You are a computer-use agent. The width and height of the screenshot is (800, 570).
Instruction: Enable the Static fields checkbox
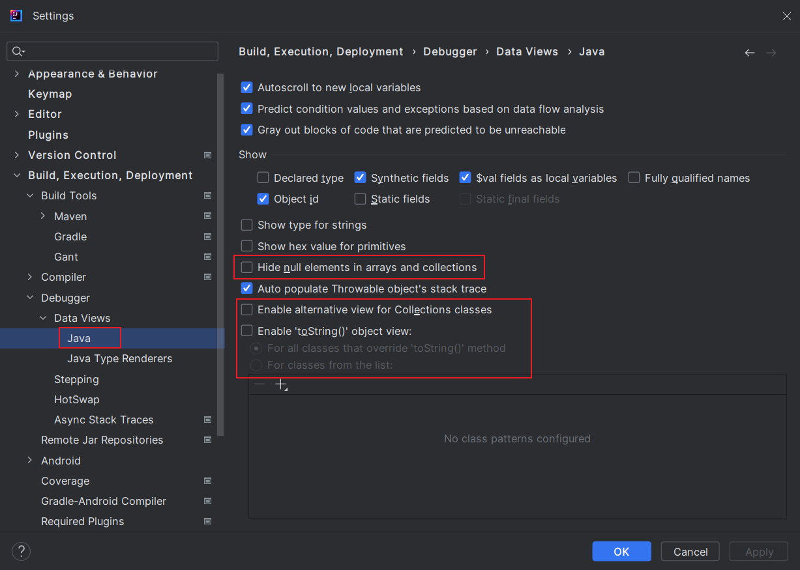pyautogui.click(x=360, y=199)
